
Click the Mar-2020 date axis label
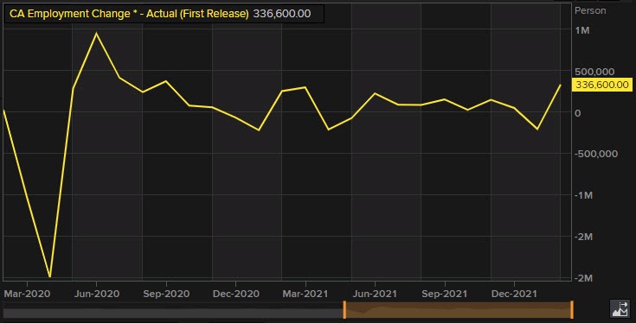(x=27, y=294)
